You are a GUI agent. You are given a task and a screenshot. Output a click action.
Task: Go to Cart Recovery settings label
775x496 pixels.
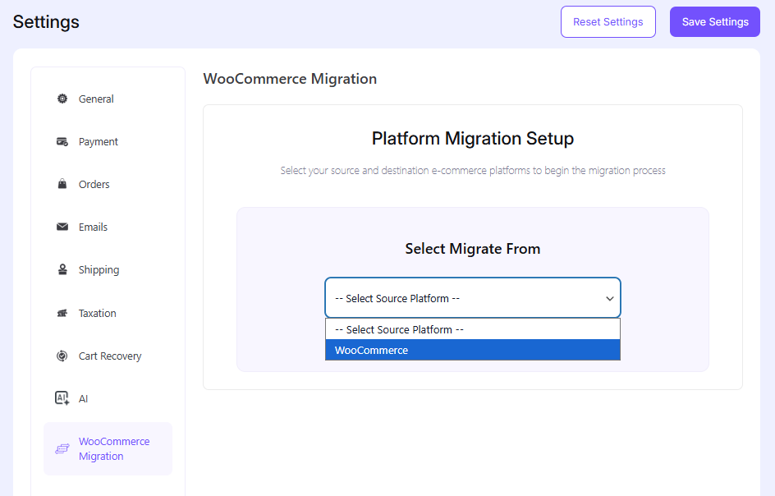pyautogui.click(x=110, y=356)
